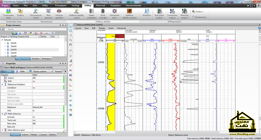
Task: Click the blue fit-both-directions icon
Action: [70, 105]
